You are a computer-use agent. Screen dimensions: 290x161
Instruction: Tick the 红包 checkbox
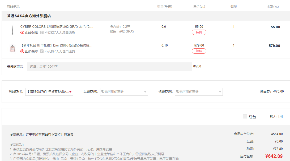pyautogui.click(x=245, y=116)
